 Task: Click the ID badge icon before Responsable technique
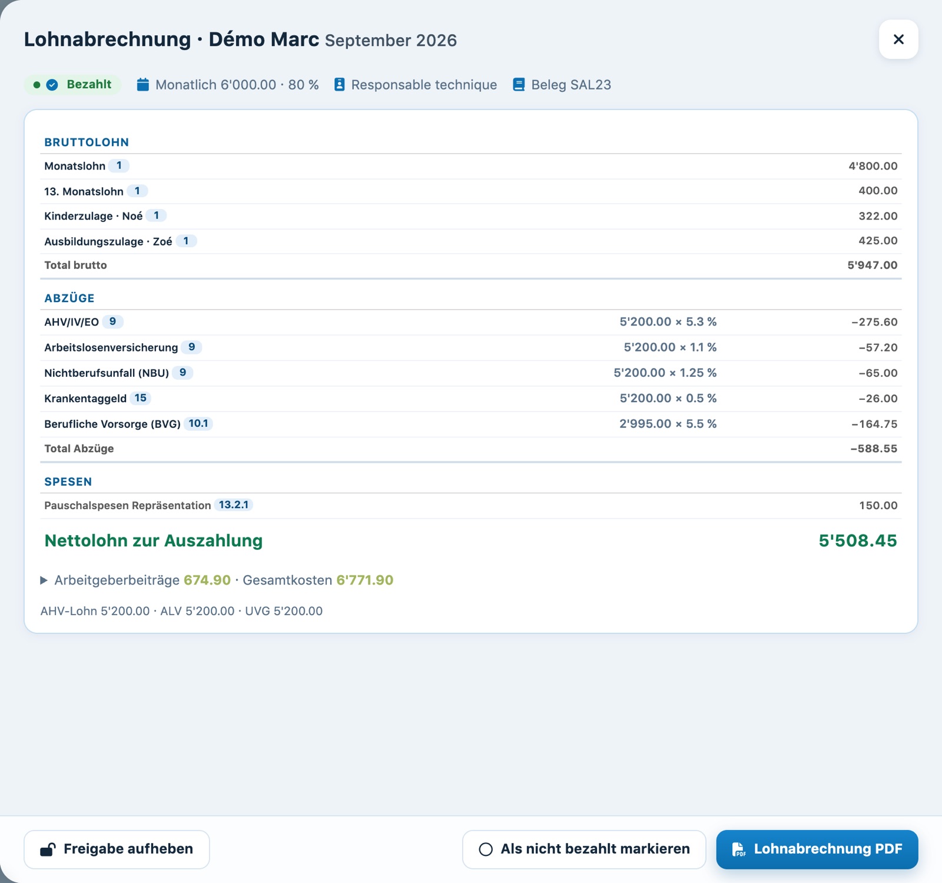340,85
